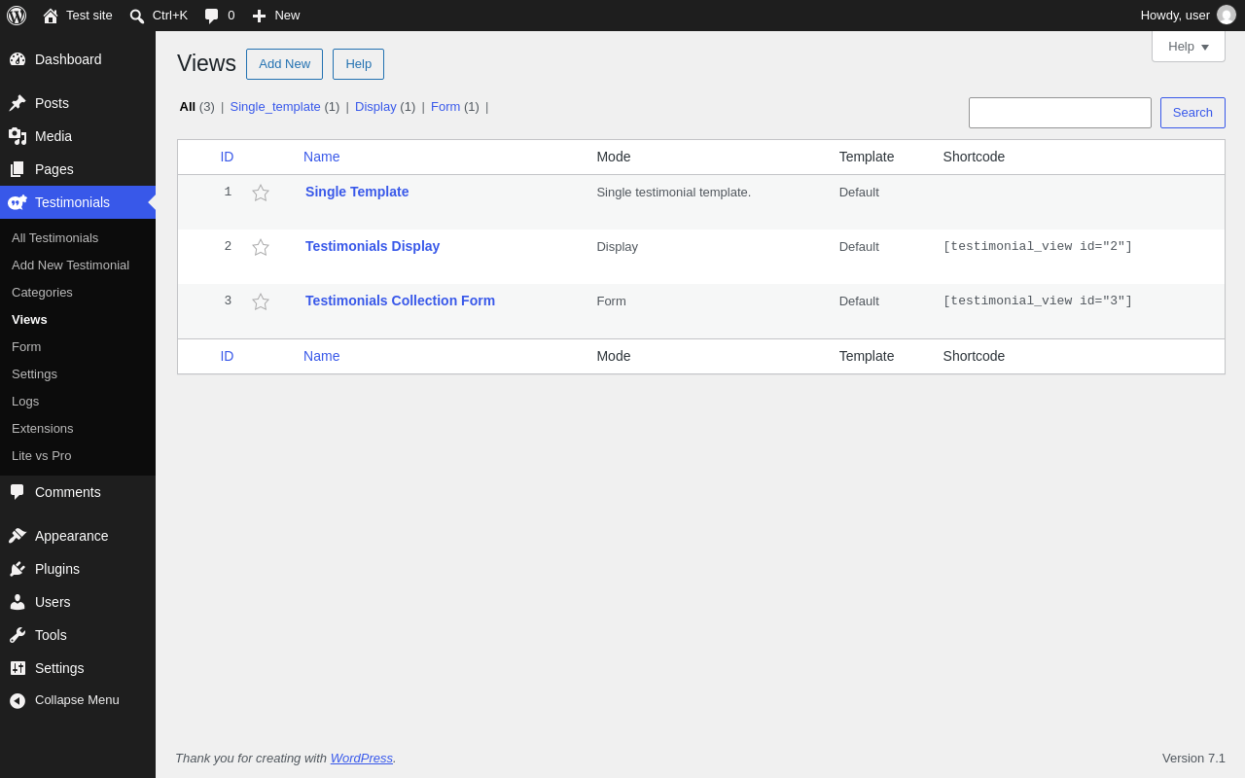The image size is (1245, 778).
Task: Click the Settings sliders icon in sidebar
Action: click(18, 668)
